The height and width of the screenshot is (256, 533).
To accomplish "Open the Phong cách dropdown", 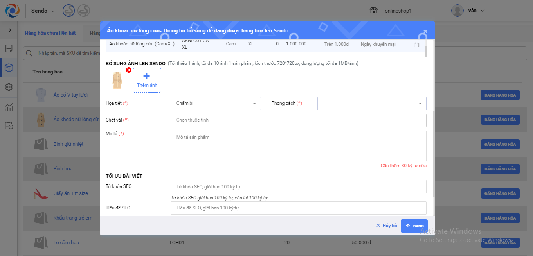I will click(372, 104).
